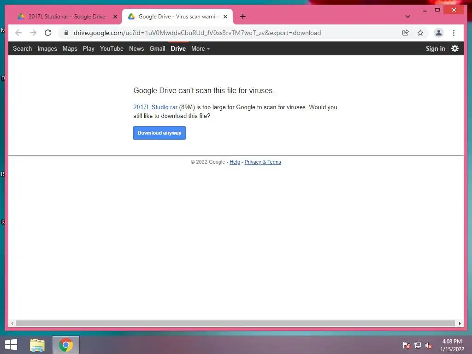Click the scrollbar left arrow
The height and width of the screenshot is (354, 472).
(x=12, y=323)
